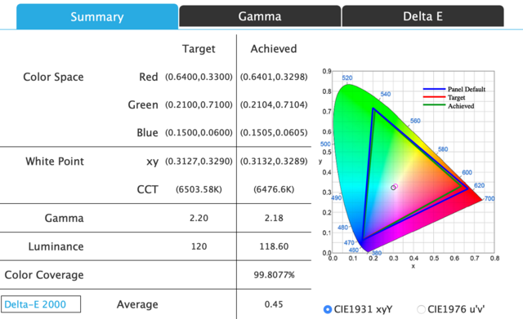523x319 pixels.
Task: Click the Target column header
Action: click(199, 49)
